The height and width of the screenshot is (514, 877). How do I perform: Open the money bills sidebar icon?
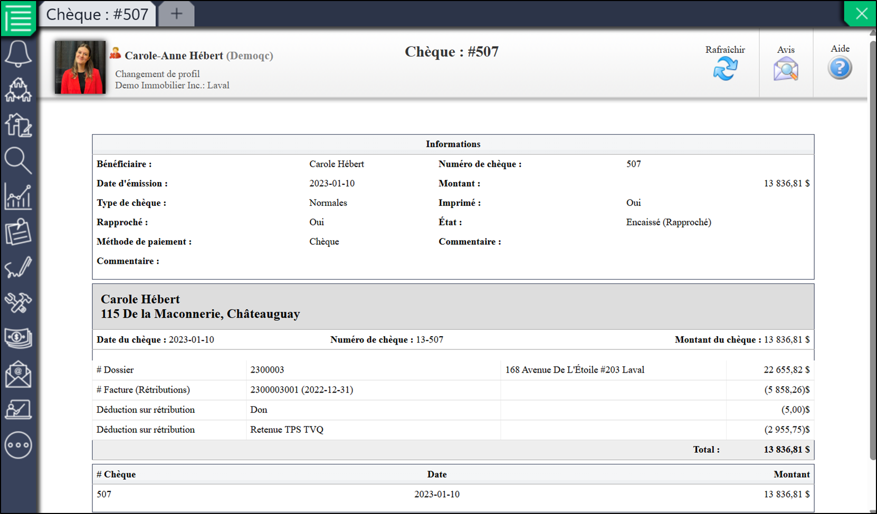18,338
